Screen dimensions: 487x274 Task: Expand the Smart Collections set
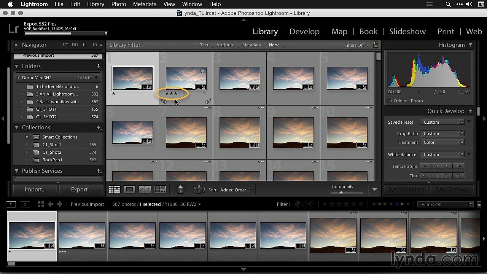(27, 137)
